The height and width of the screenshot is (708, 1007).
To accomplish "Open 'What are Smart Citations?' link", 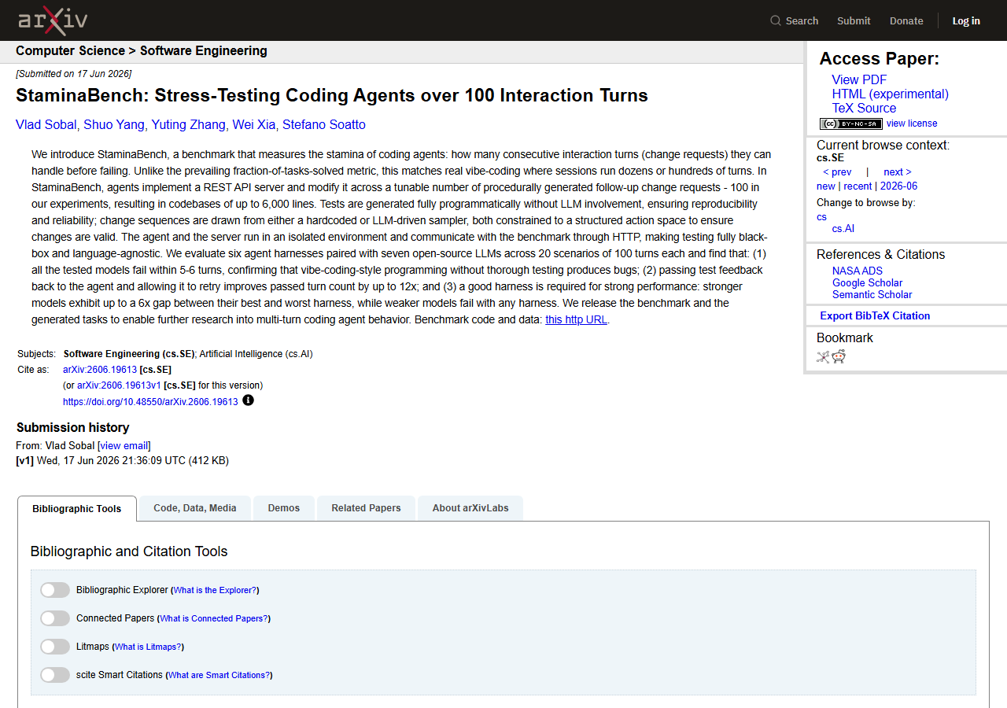I will pos(219,675).
